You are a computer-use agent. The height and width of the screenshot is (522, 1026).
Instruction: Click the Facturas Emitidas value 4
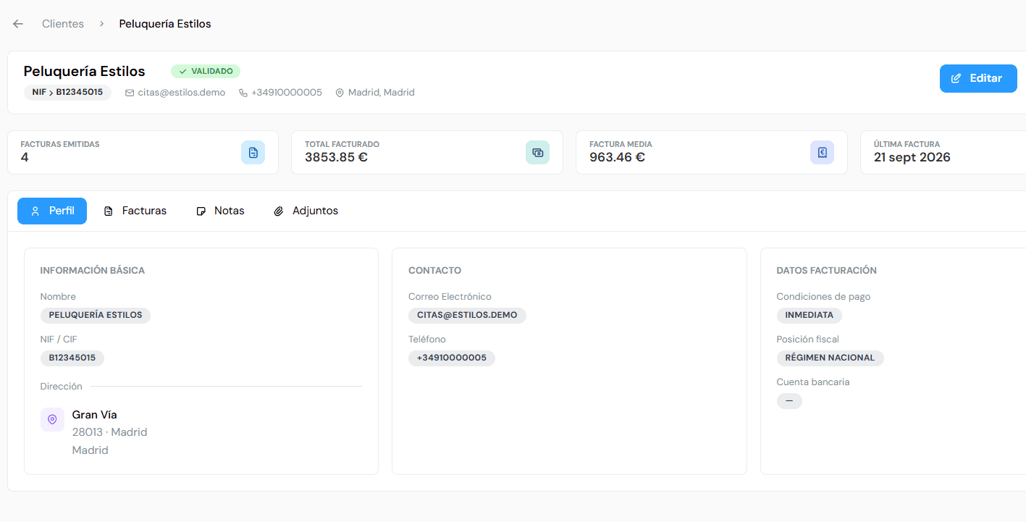pyautogui.click(x=25, y=157)
